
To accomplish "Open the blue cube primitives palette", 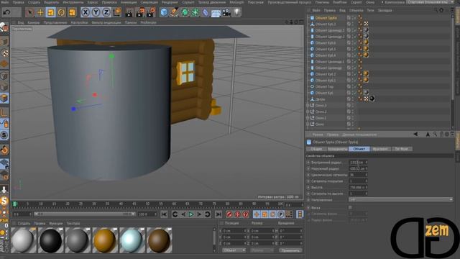I will click(x=164, y=12).
